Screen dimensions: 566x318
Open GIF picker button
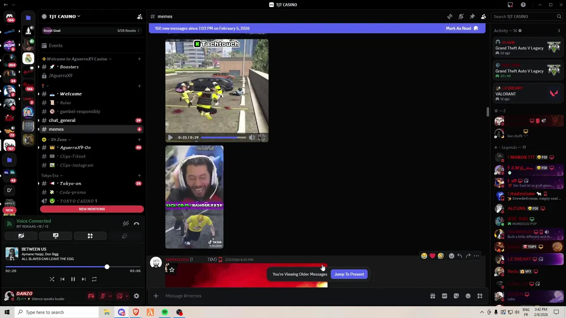pos(444,296)
